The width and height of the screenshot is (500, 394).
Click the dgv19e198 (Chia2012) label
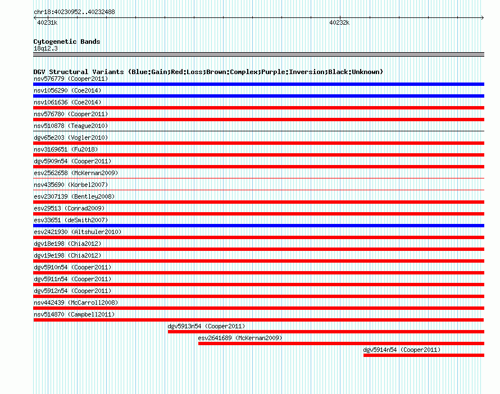pyautogui.click(x=67, y=255)
